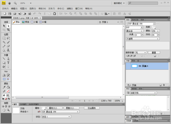Select the Marquee tool
This screenshot has height=124, width=171.
pos(4,38)
